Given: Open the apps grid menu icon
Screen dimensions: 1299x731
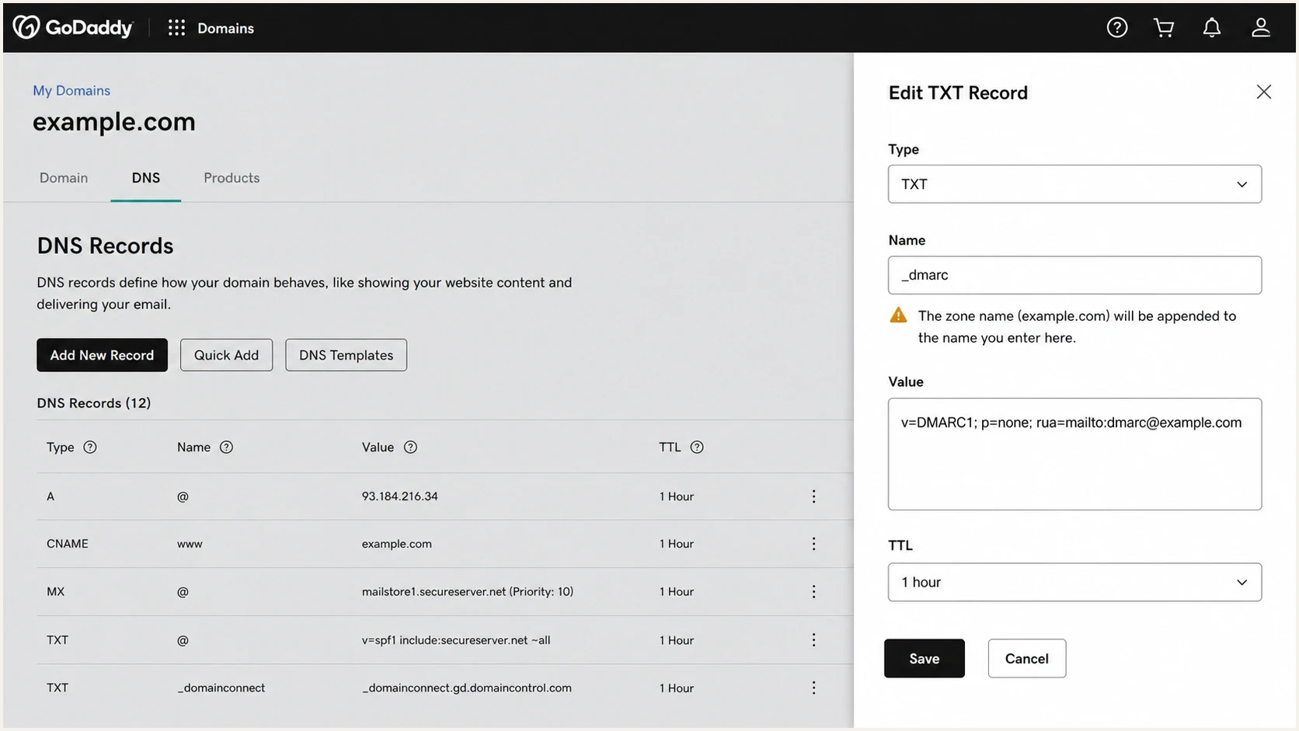Looking at the screenshot, I should [176, 28].
